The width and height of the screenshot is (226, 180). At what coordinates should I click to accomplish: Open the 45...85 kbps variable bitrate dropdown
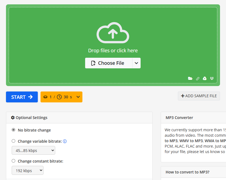click(x=33, y=150)
